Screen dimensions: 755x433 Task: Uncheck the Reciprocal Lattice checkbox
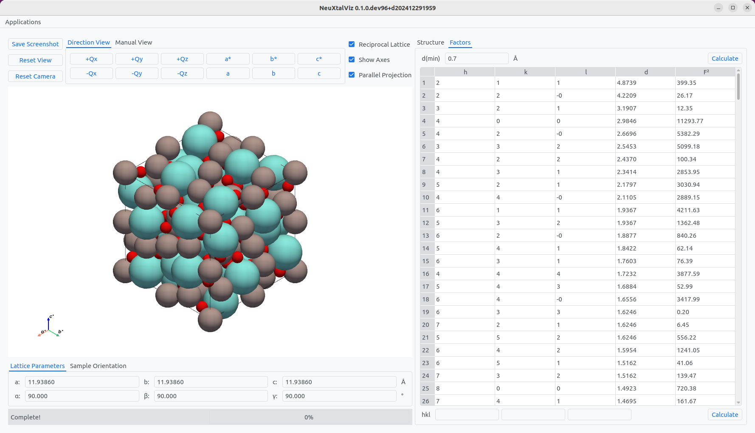pyautogui.click(x=352, y=45)
